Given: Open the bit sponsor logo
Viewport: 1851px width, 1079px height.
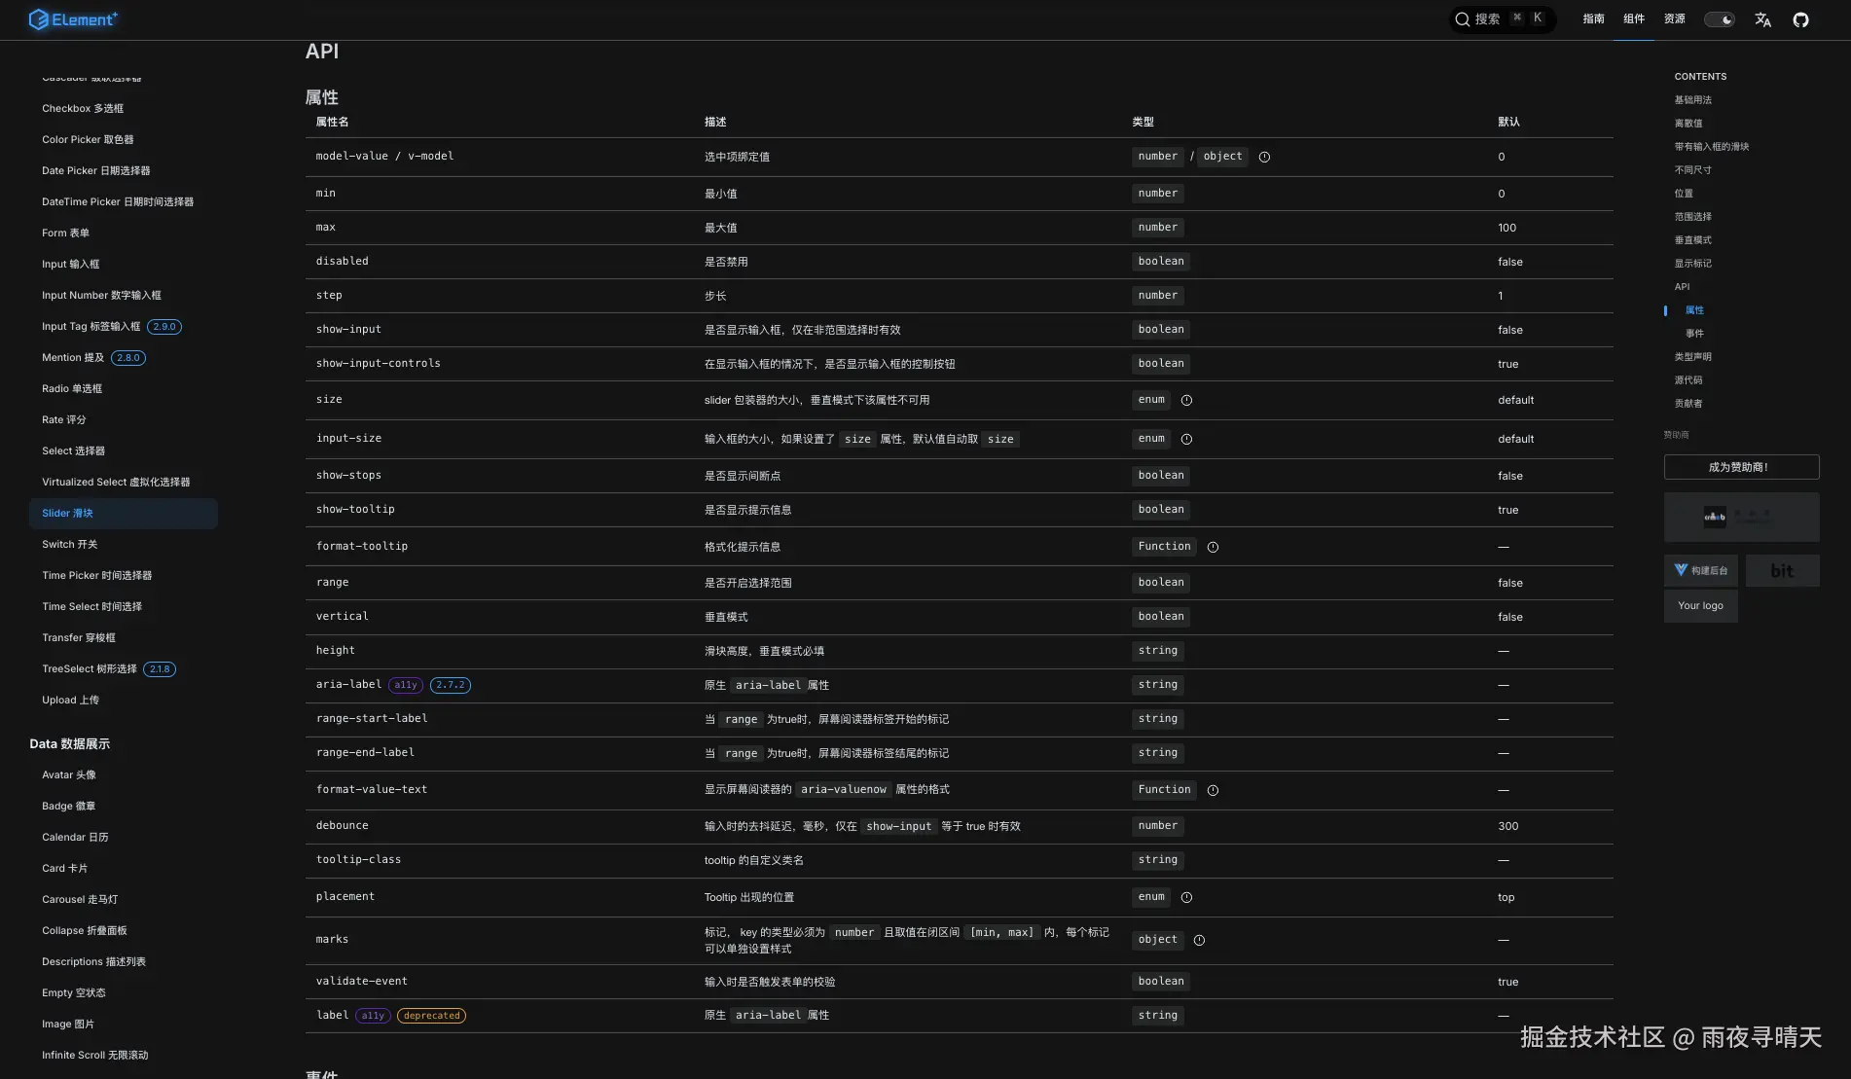Looking at the screenshot, I should pyautogui.click(x=1782, y=571).
